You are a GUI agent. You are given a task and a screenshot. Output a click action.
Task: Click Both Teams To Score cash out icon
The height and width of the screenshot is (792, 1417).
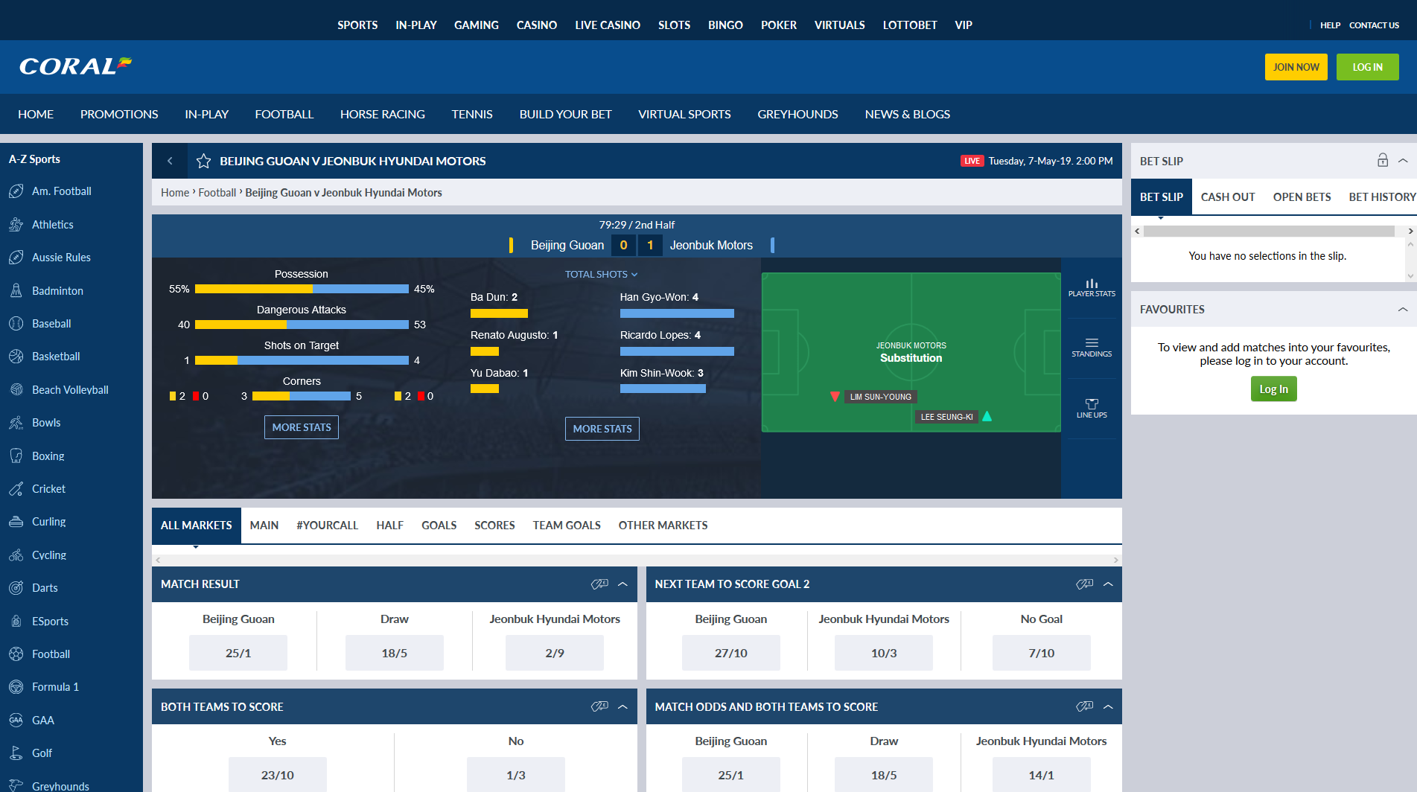tap(599, 706)
